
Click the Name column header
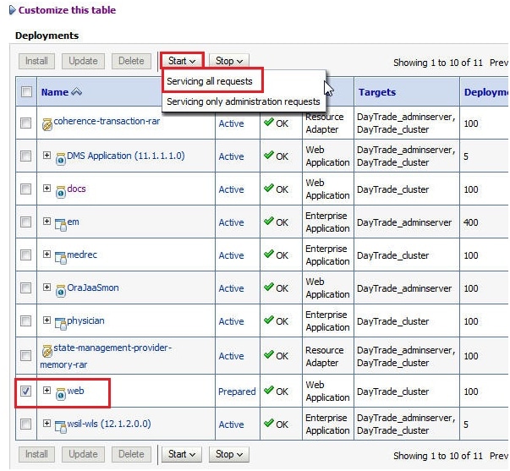point(55,92)
